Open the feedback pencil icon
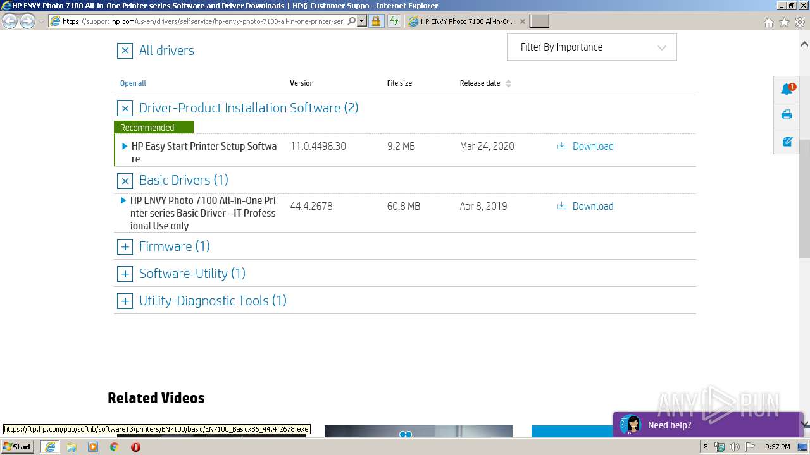810x455 pixels. [787, 141]
